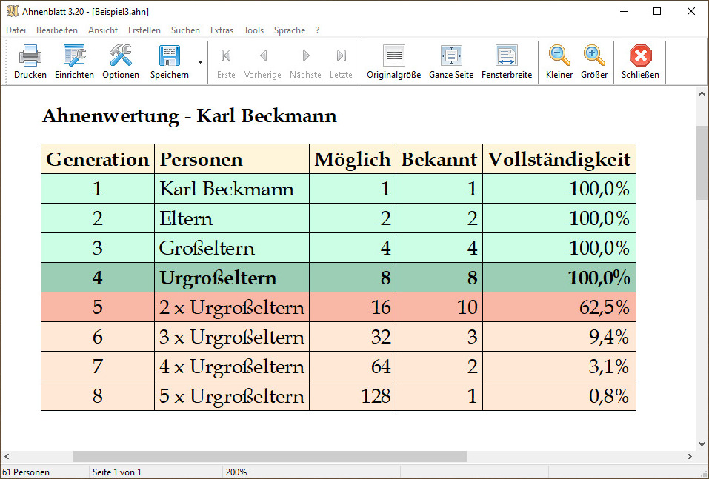Close preview with Schließen button
The height and width of the screenshot is (479, 709).
click(x=640, y=62)
